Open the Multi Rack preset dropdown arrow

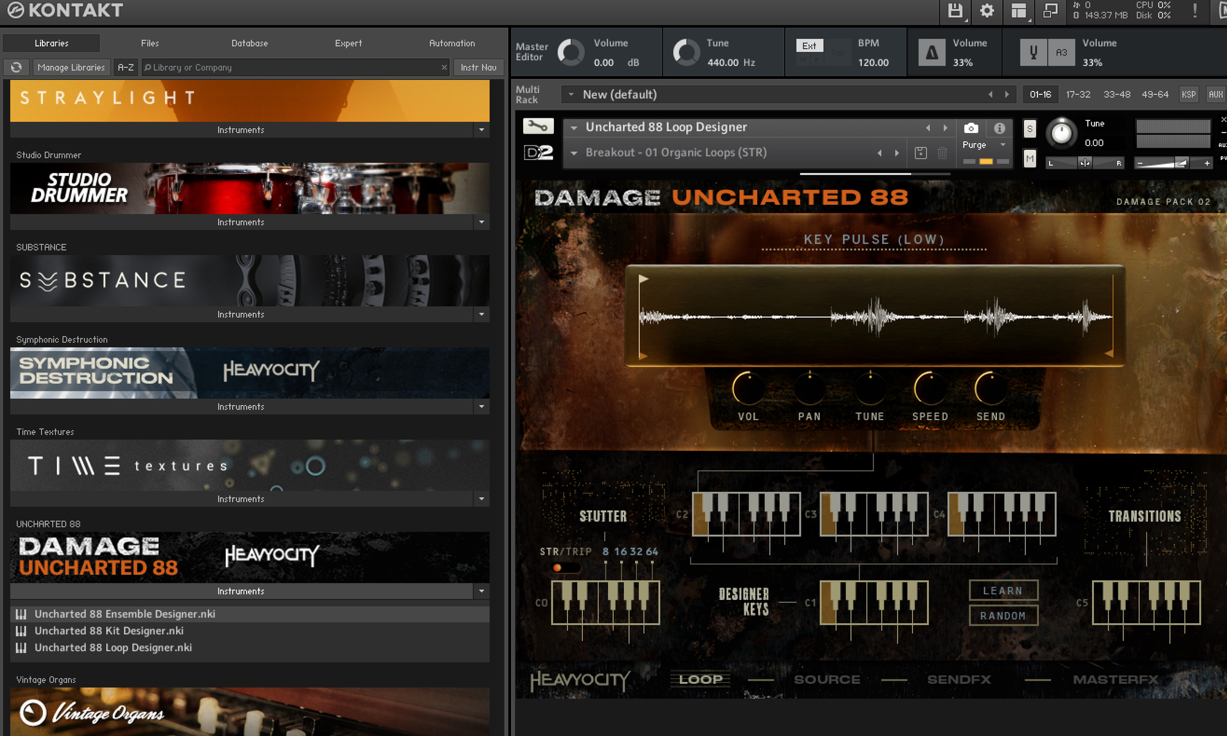571,94
